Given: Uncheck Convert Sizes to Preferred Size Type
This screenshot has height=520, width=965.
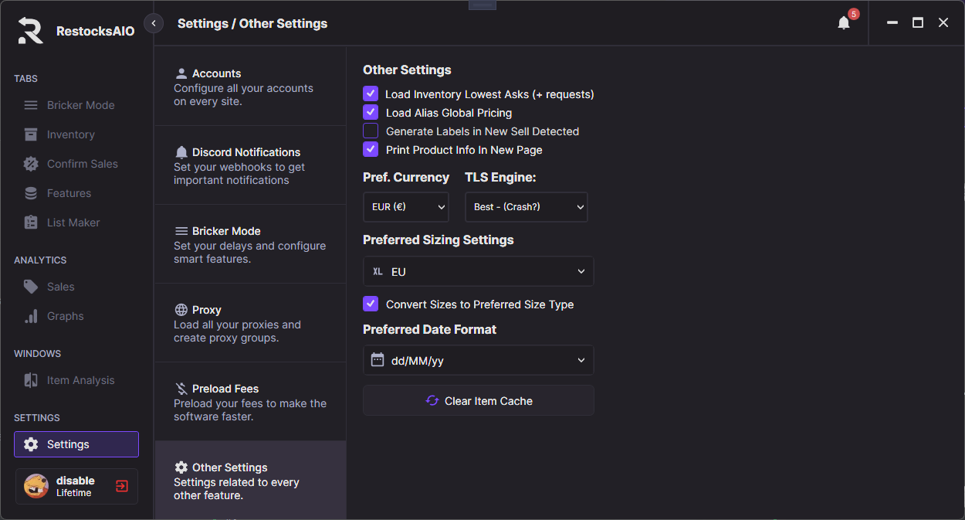Looking at the screenshot, I should [x=371, y=304].
